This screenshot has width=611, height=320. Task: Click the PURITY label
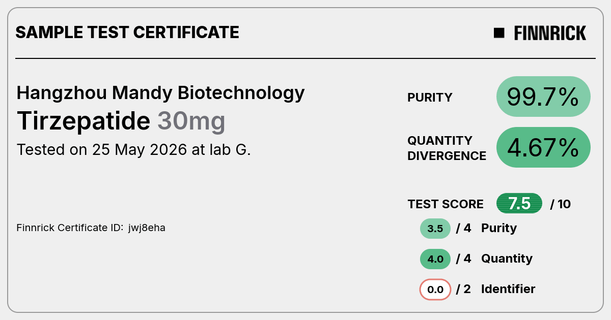(430, 98)
